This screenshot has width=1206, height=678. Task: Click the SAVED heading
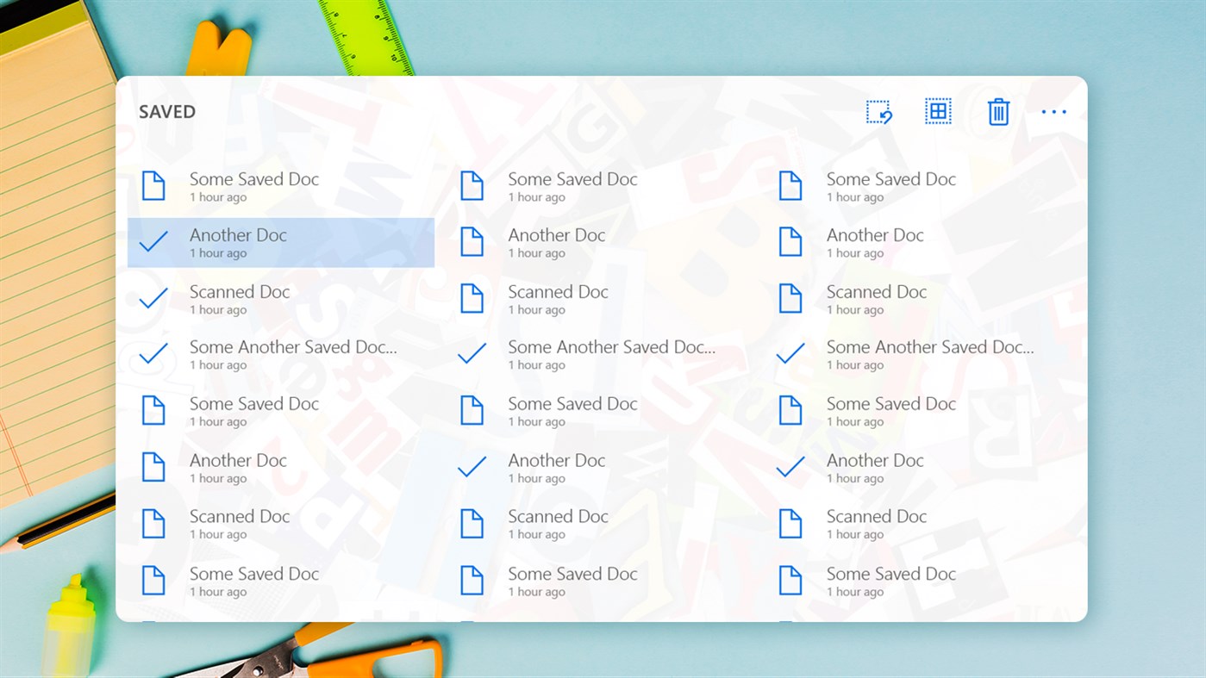(166, 111)
